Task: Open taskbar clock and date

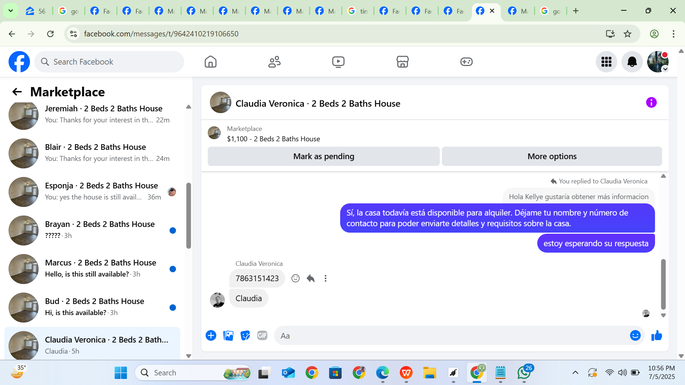Action: click(661, 373)
